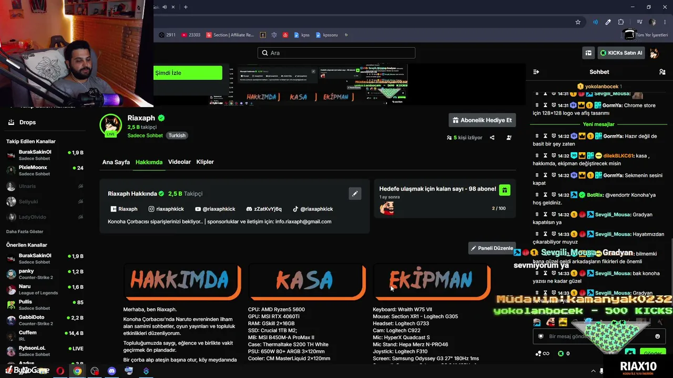Viewport: 673px width, 378px height.
Task: Open the zZatKvYj6q Discord link
Action: [264, 209]
